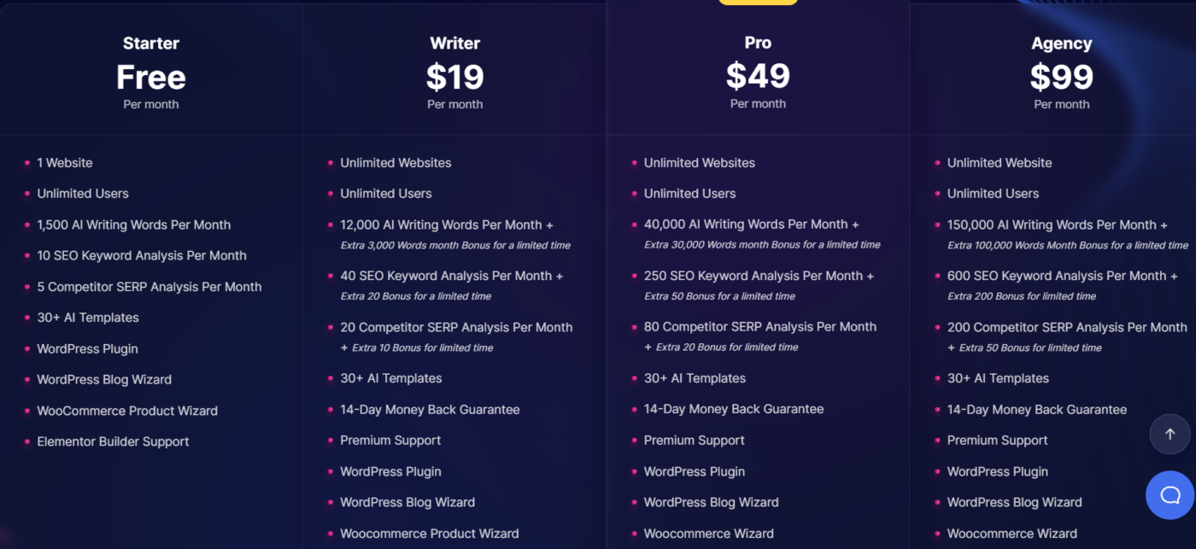
Task: Click the $99 price of Agency plan
Action: (1061, 77)
